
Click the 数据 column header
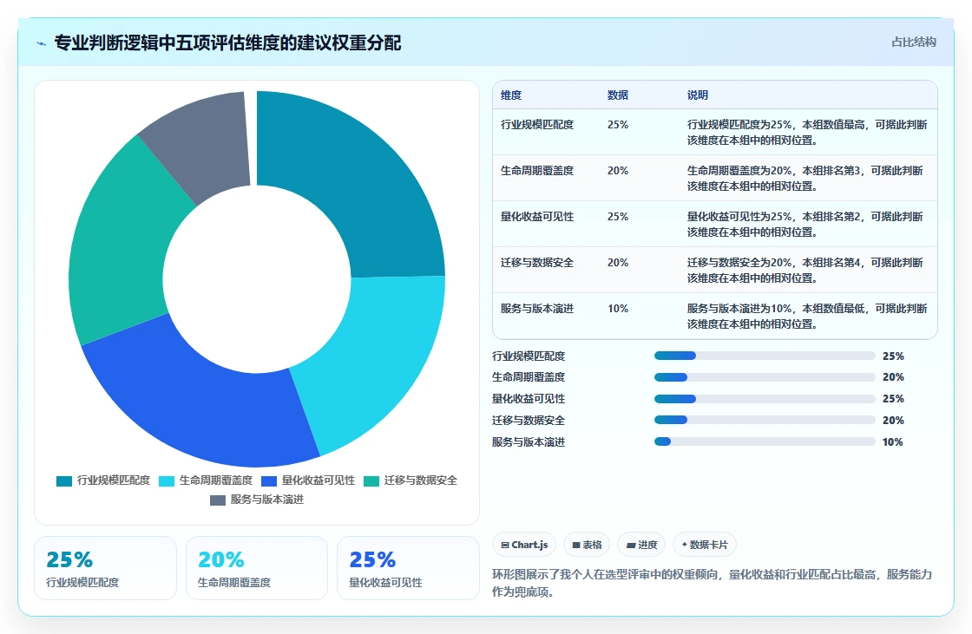(617, 95)
